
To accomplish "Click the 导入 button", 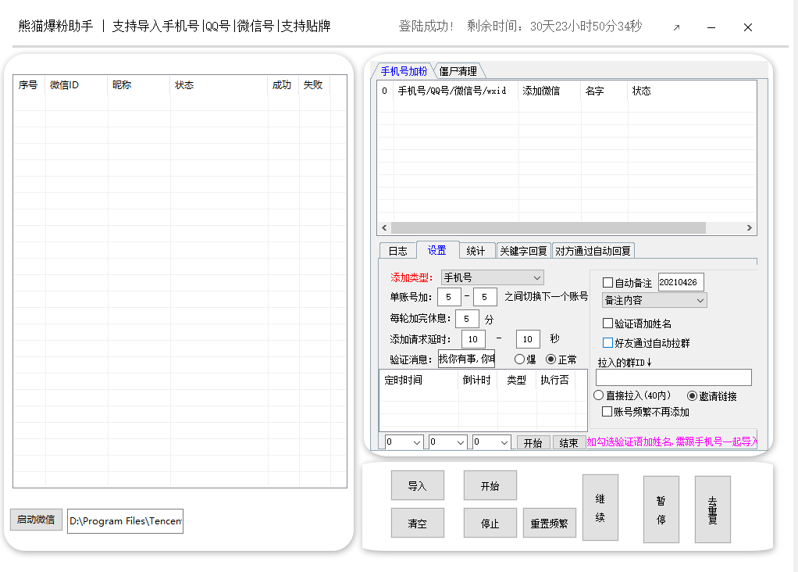I will coord(417,485).
